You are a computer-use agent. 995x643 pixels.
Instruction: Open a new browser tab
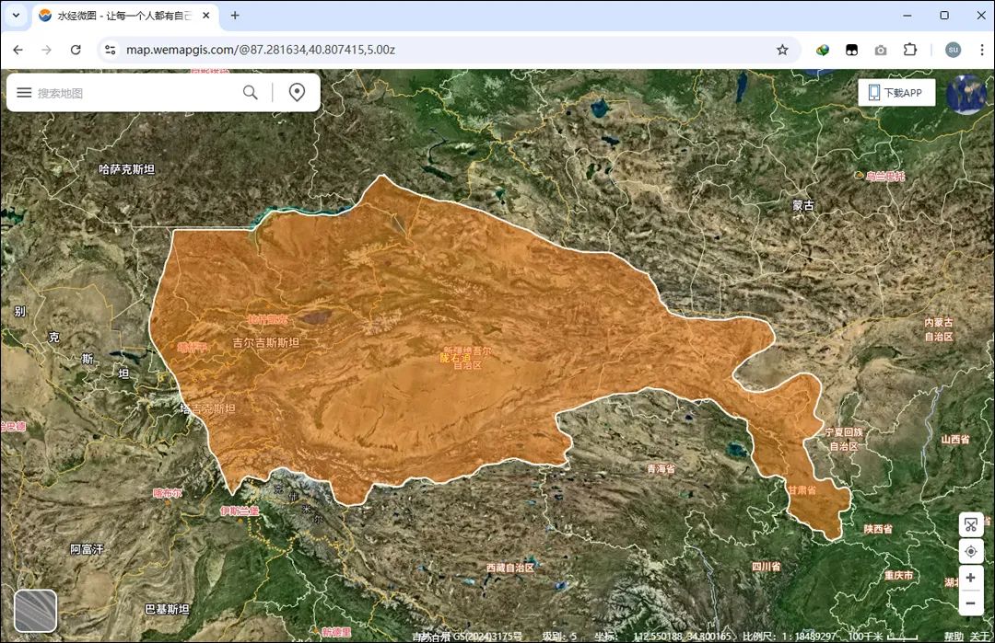tap(235, 16)
